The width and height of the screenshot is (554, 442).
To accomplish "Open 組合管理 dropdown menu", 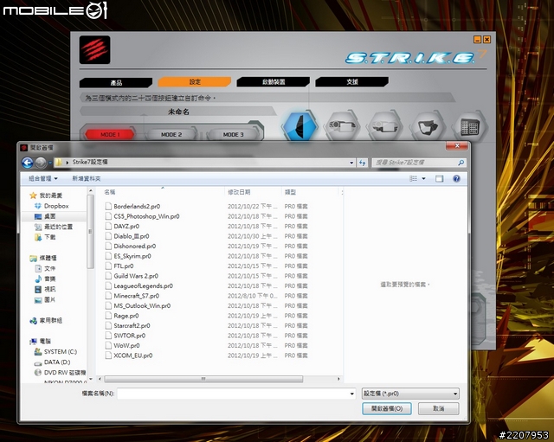I will tap(42, 179).
